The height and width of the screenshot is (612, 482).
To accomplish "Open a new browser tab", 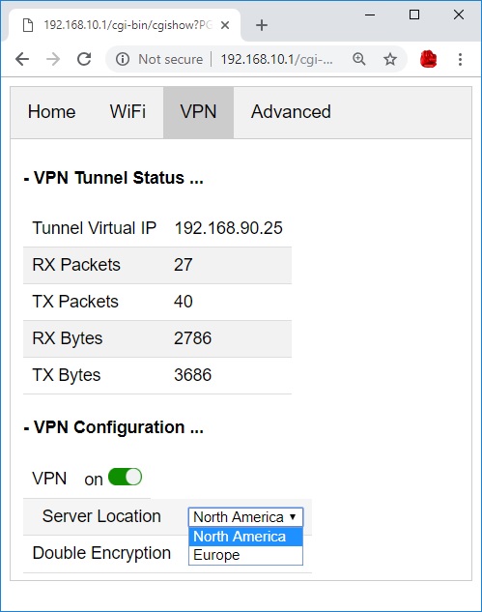I will (262, 25).
